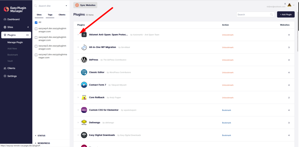Click the bbPress plugin icon
Screen dimensions: 299x147
click(84, 60)
